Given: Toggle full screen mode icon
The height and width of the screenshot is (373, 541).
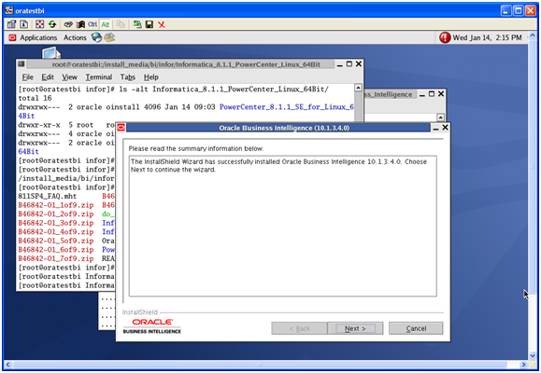Looking at the screenshot, I should click(x=40, y=24).
